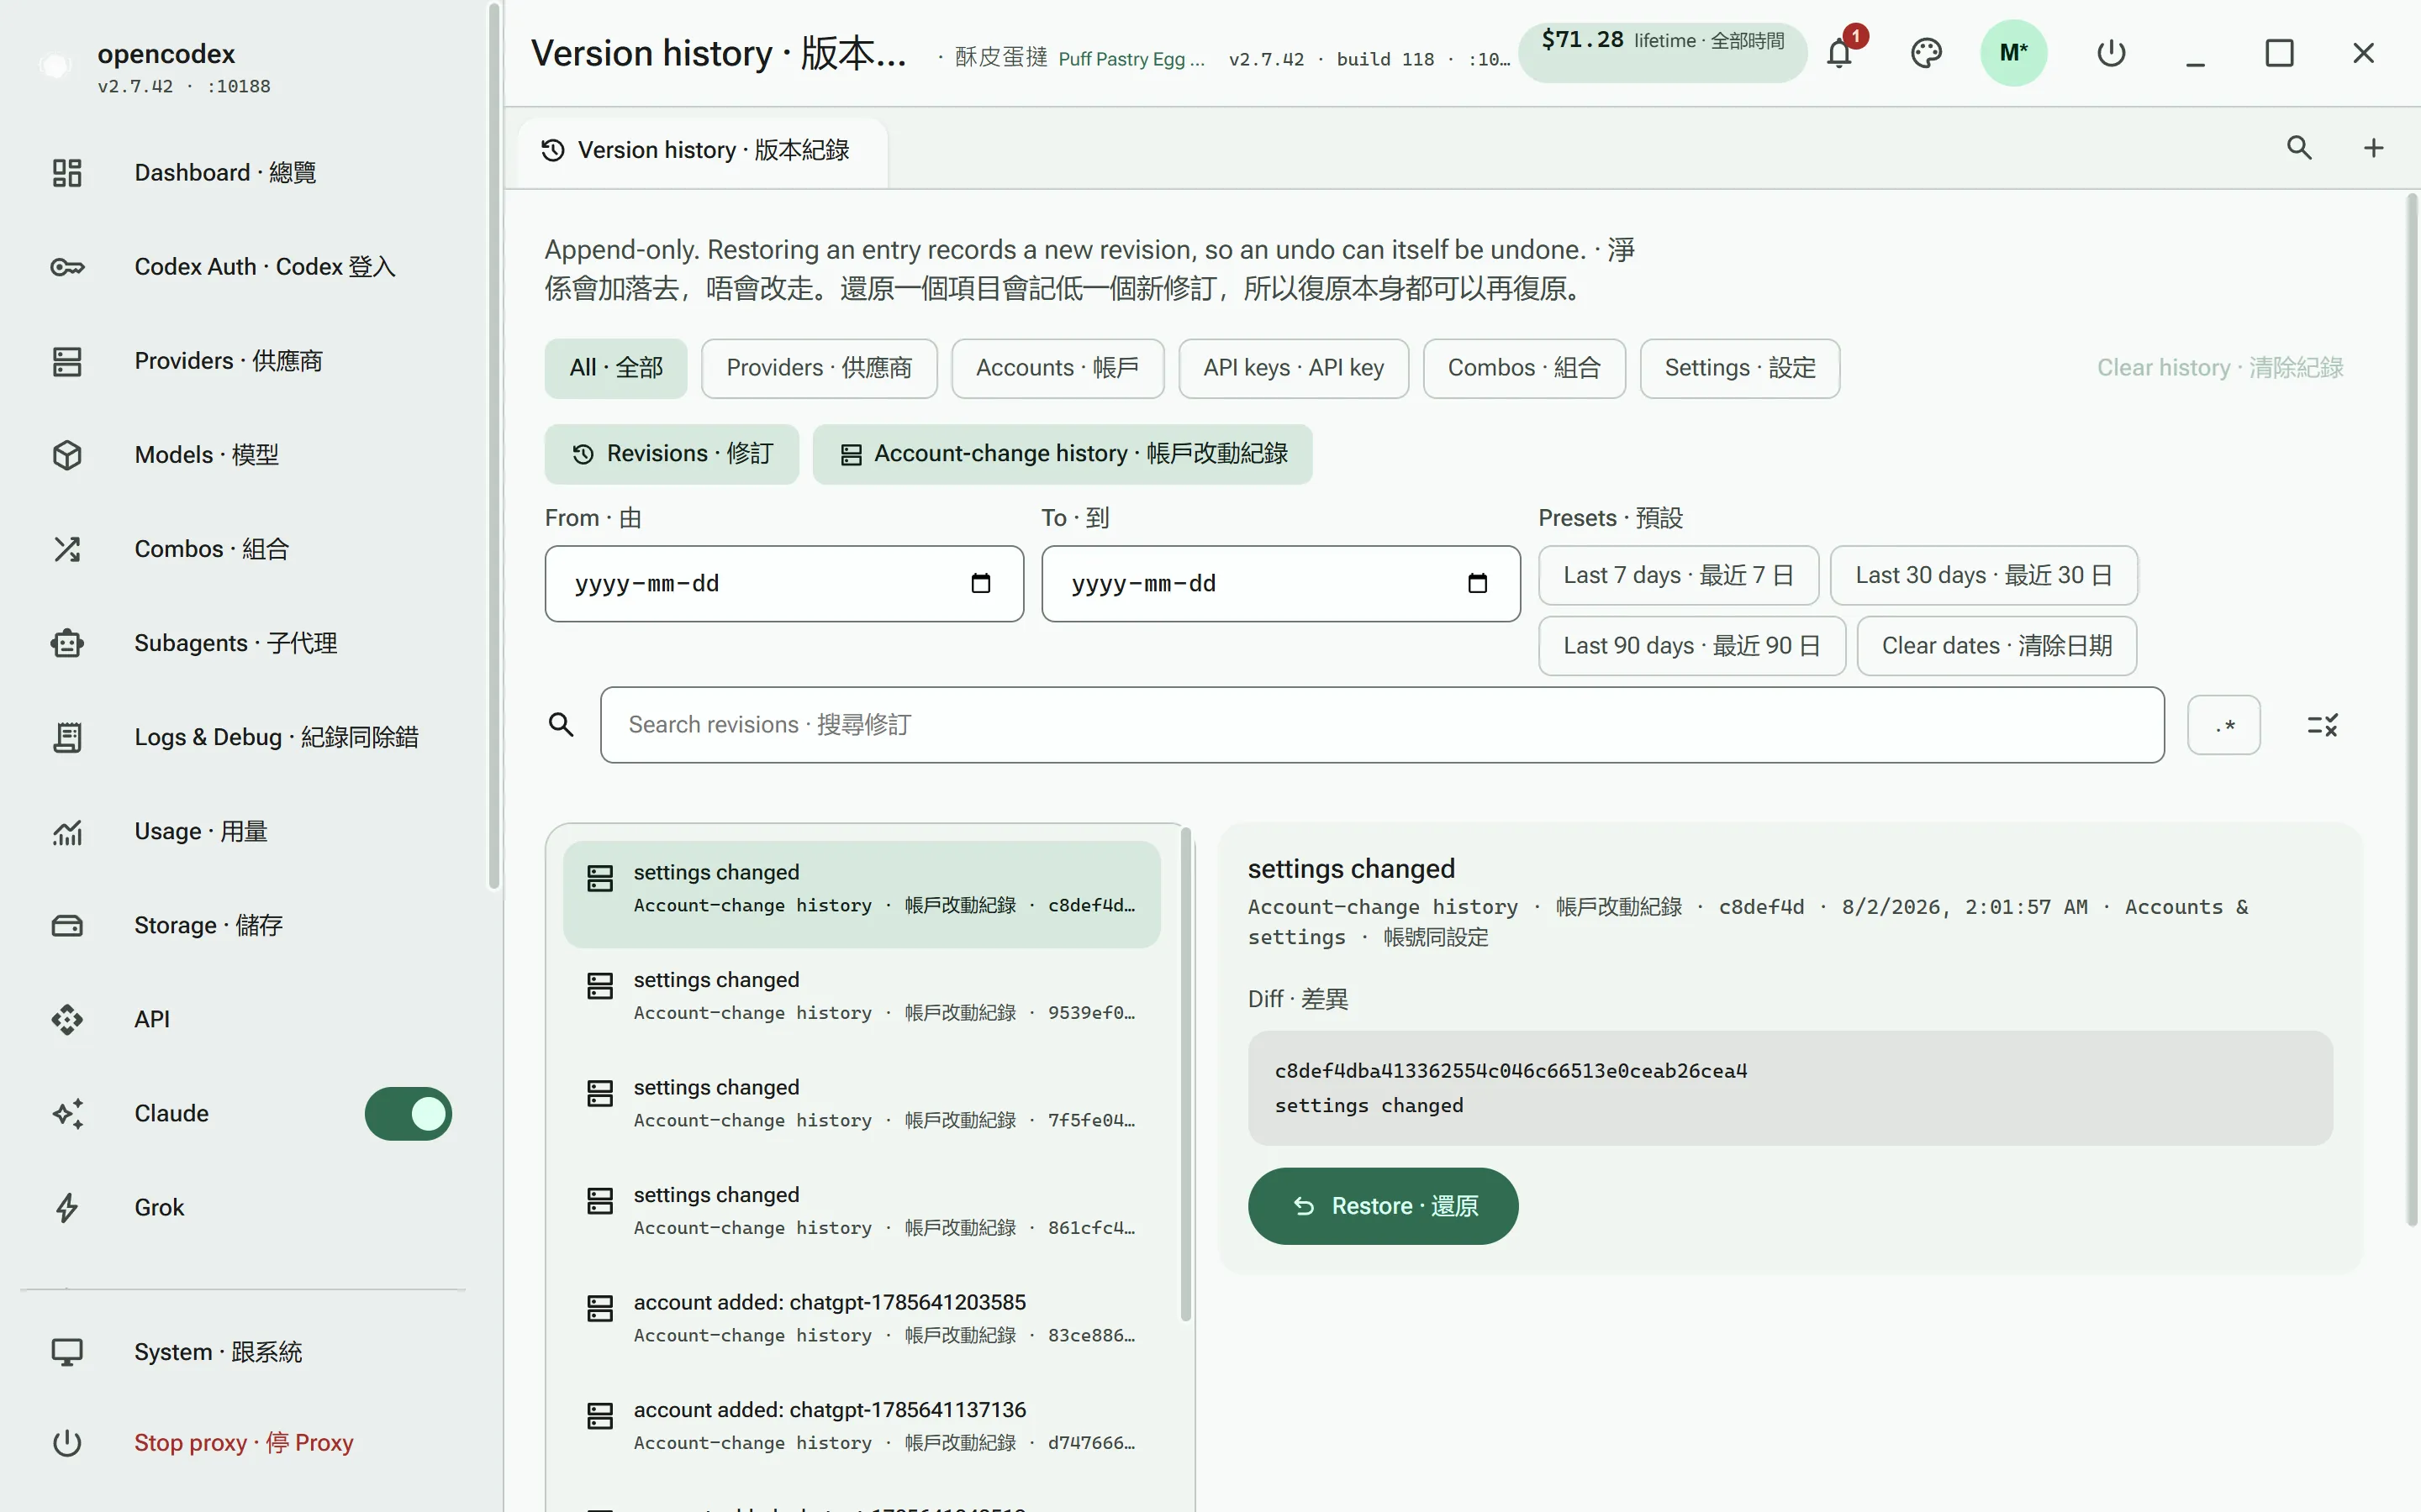Open the Dashboard sidebar icon
Viewport: 2421px width, 1512px height.
point(67,173)
